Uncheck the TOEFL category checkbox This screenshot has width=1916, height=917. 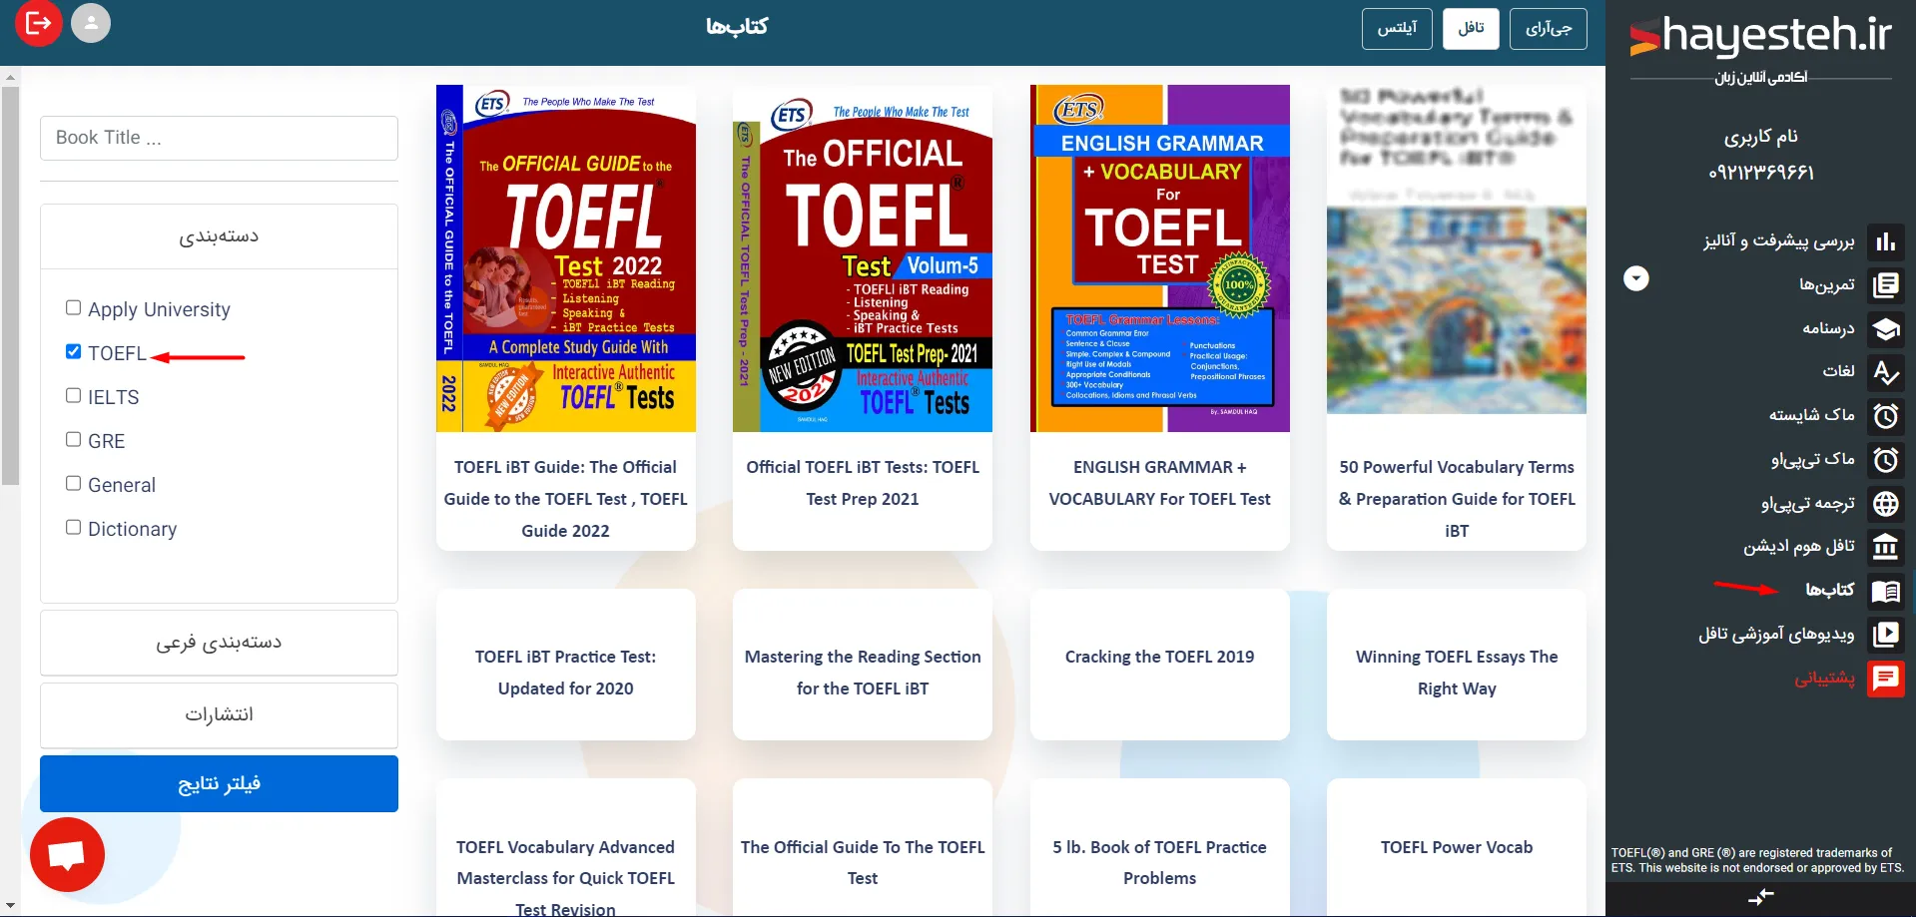73,351
